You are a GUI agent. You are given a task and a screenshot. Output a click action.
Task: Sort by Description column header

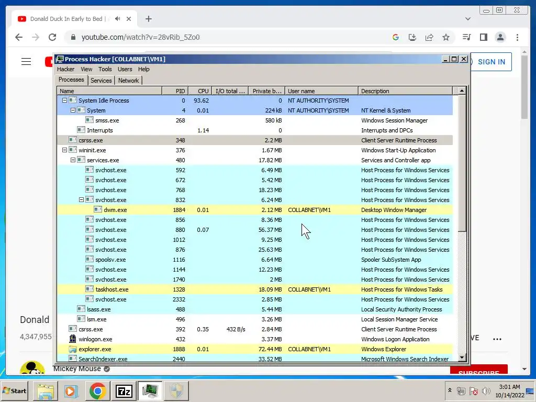(406, 91)
